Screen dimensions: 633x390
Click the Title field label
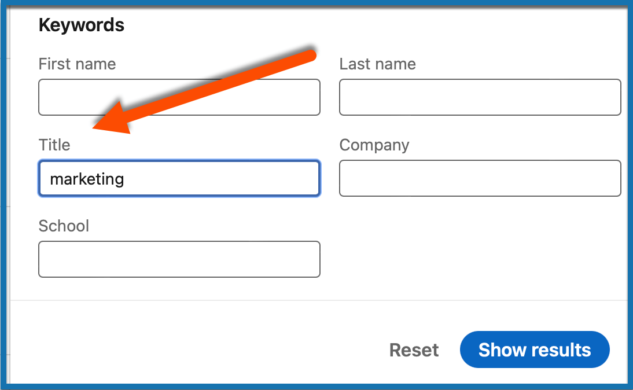[54, 145]
